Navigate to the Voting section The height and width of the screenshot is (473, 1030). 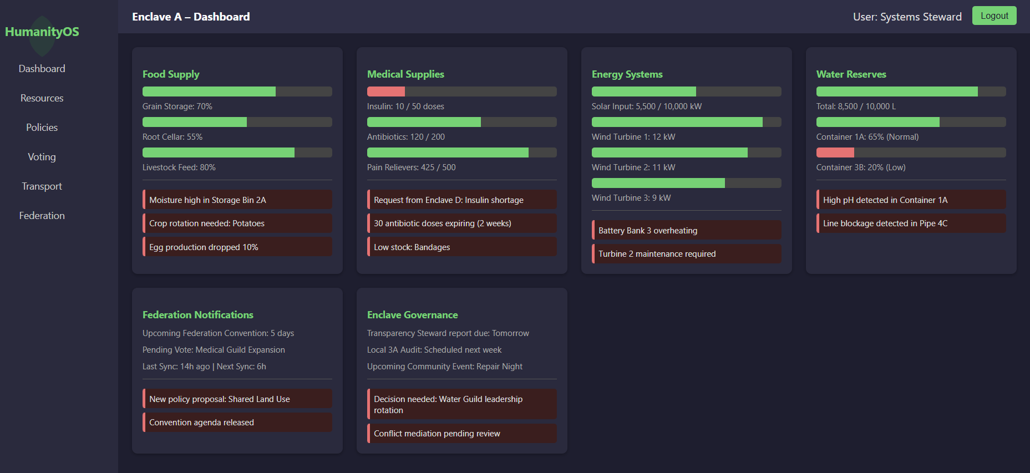42,157
